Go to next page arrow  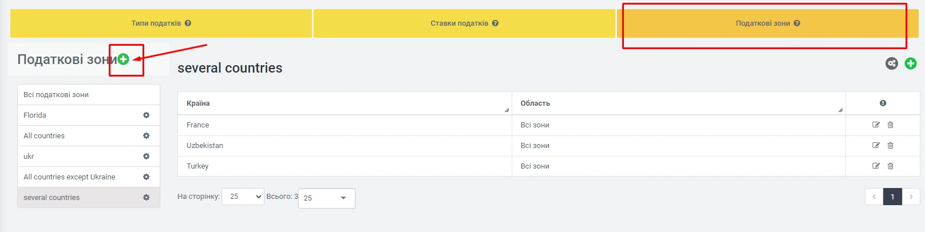[x=911, y=197]
